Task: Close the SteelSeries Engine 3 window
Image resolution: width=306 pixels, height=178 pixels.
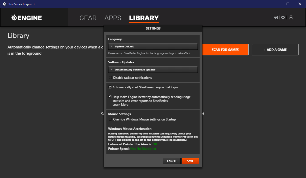Action: [x=300, y=4]
